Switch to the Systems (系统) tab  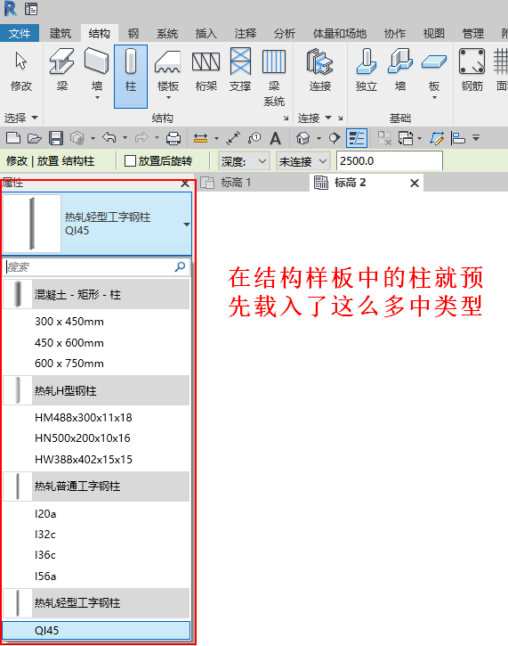(167, 33)
